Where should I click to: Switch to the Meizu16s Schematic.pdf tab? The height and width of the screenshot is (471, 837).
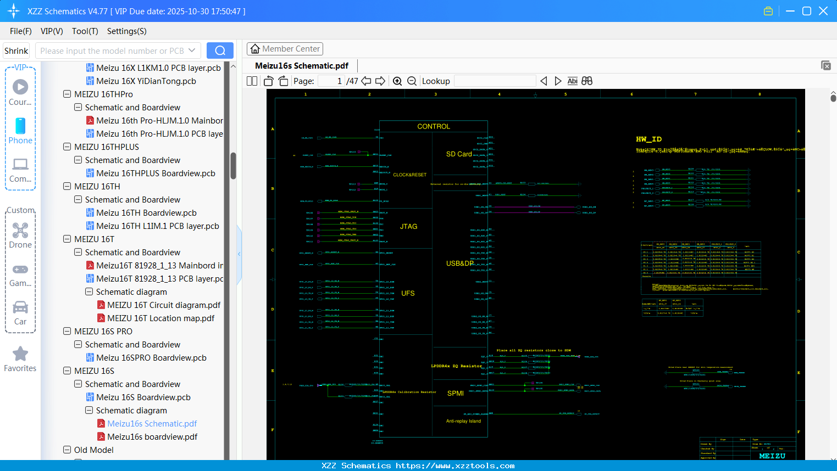coord(301,65)
